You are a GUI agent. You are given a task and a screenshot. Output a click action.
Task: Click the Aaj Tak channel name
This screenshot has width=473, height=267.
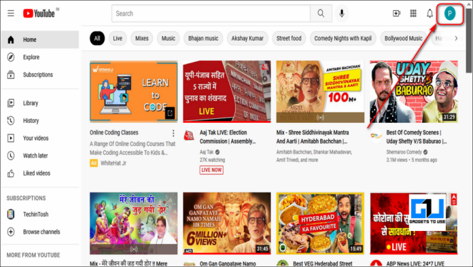(x=207, y=152)
